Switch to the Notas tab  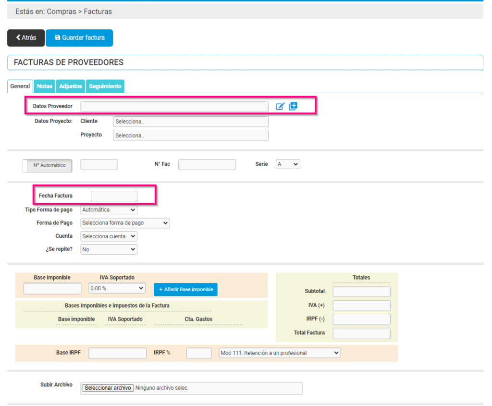(44, 86)
